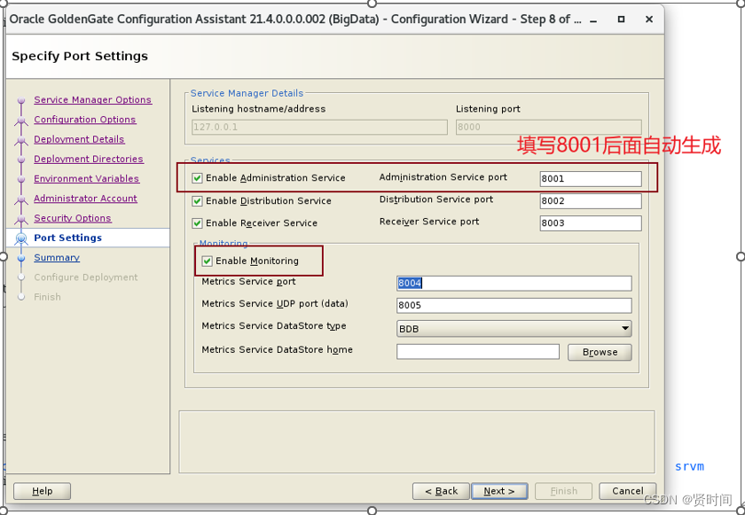Click Distribution Service port field
The height and width of the screenshot is (515, 745).
[591, 201]
